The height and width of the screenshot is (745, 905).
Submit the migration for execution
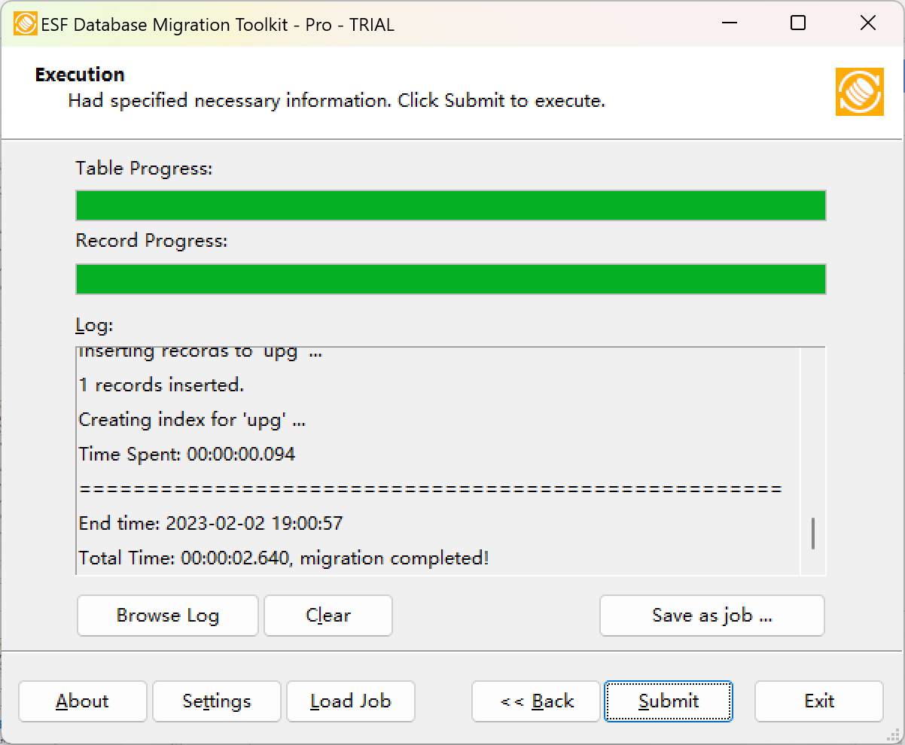coord(668,701)
